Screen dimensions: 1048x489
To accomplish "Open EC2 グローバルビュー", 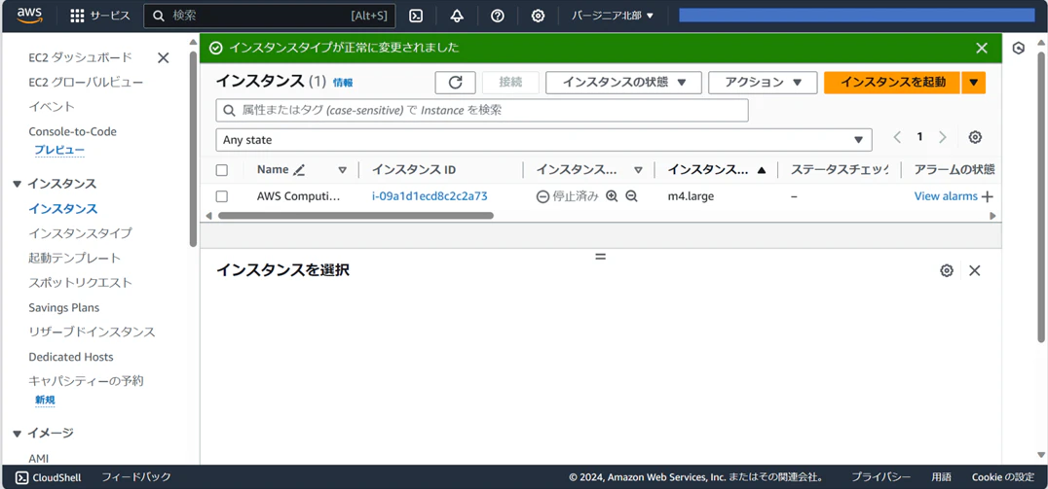I will (x=86, y=82).
